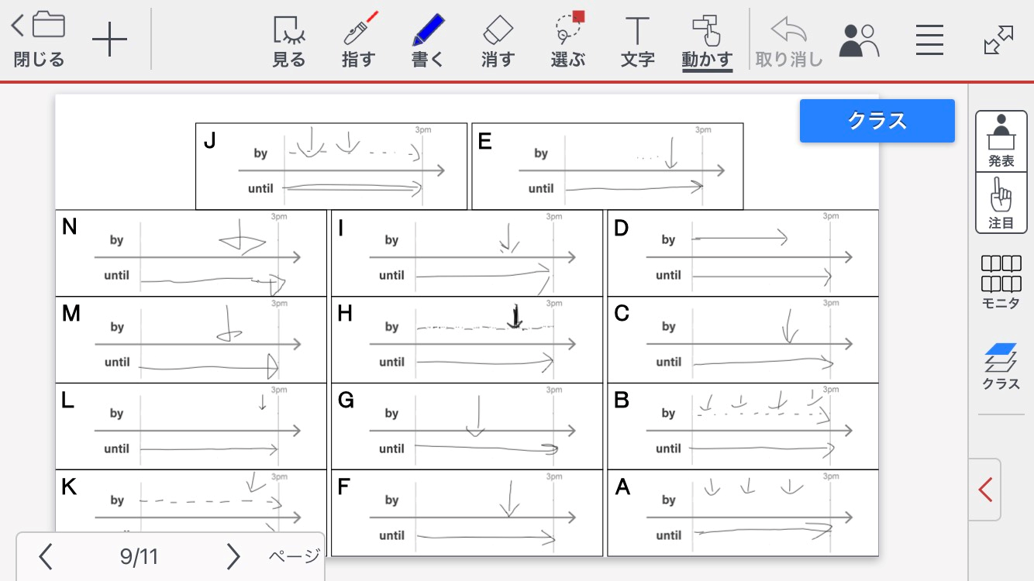
Task: Toggle 注目 attention mode
Action: (1001, 203)
